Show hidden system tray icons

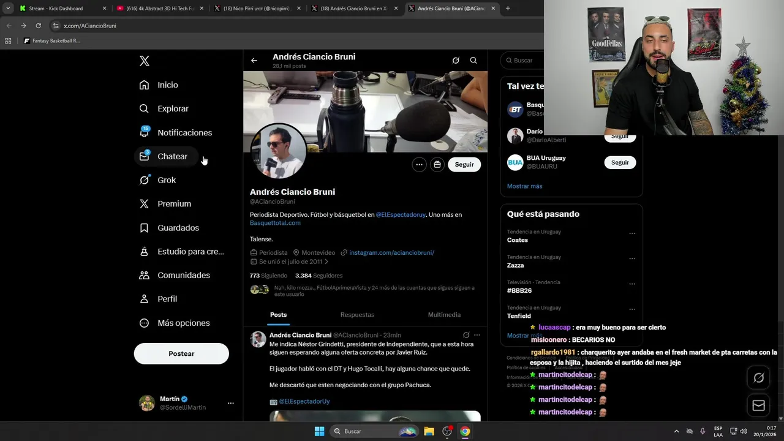[x=676, y=431]
